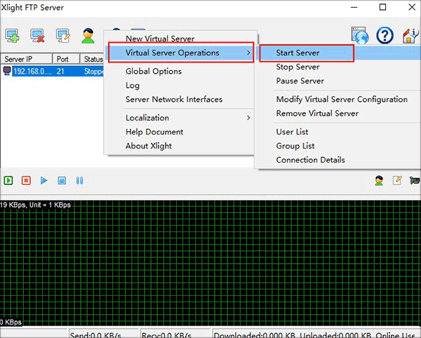Click the Status column header

click(92, 59)
